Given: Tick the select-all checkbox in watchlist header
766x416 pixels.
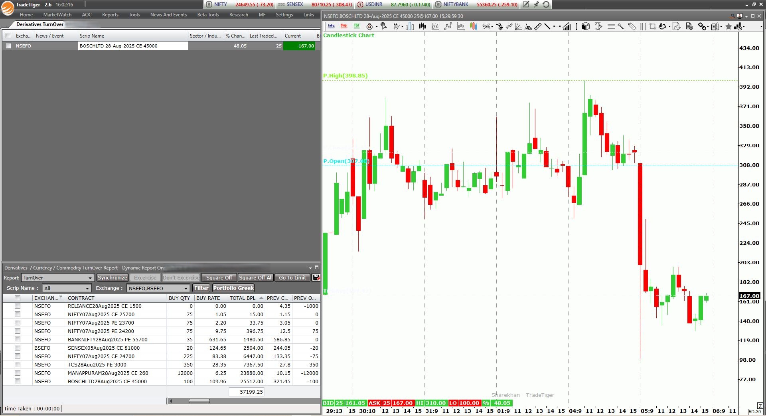Looking at the screenshot, I should tap(8, 36).
